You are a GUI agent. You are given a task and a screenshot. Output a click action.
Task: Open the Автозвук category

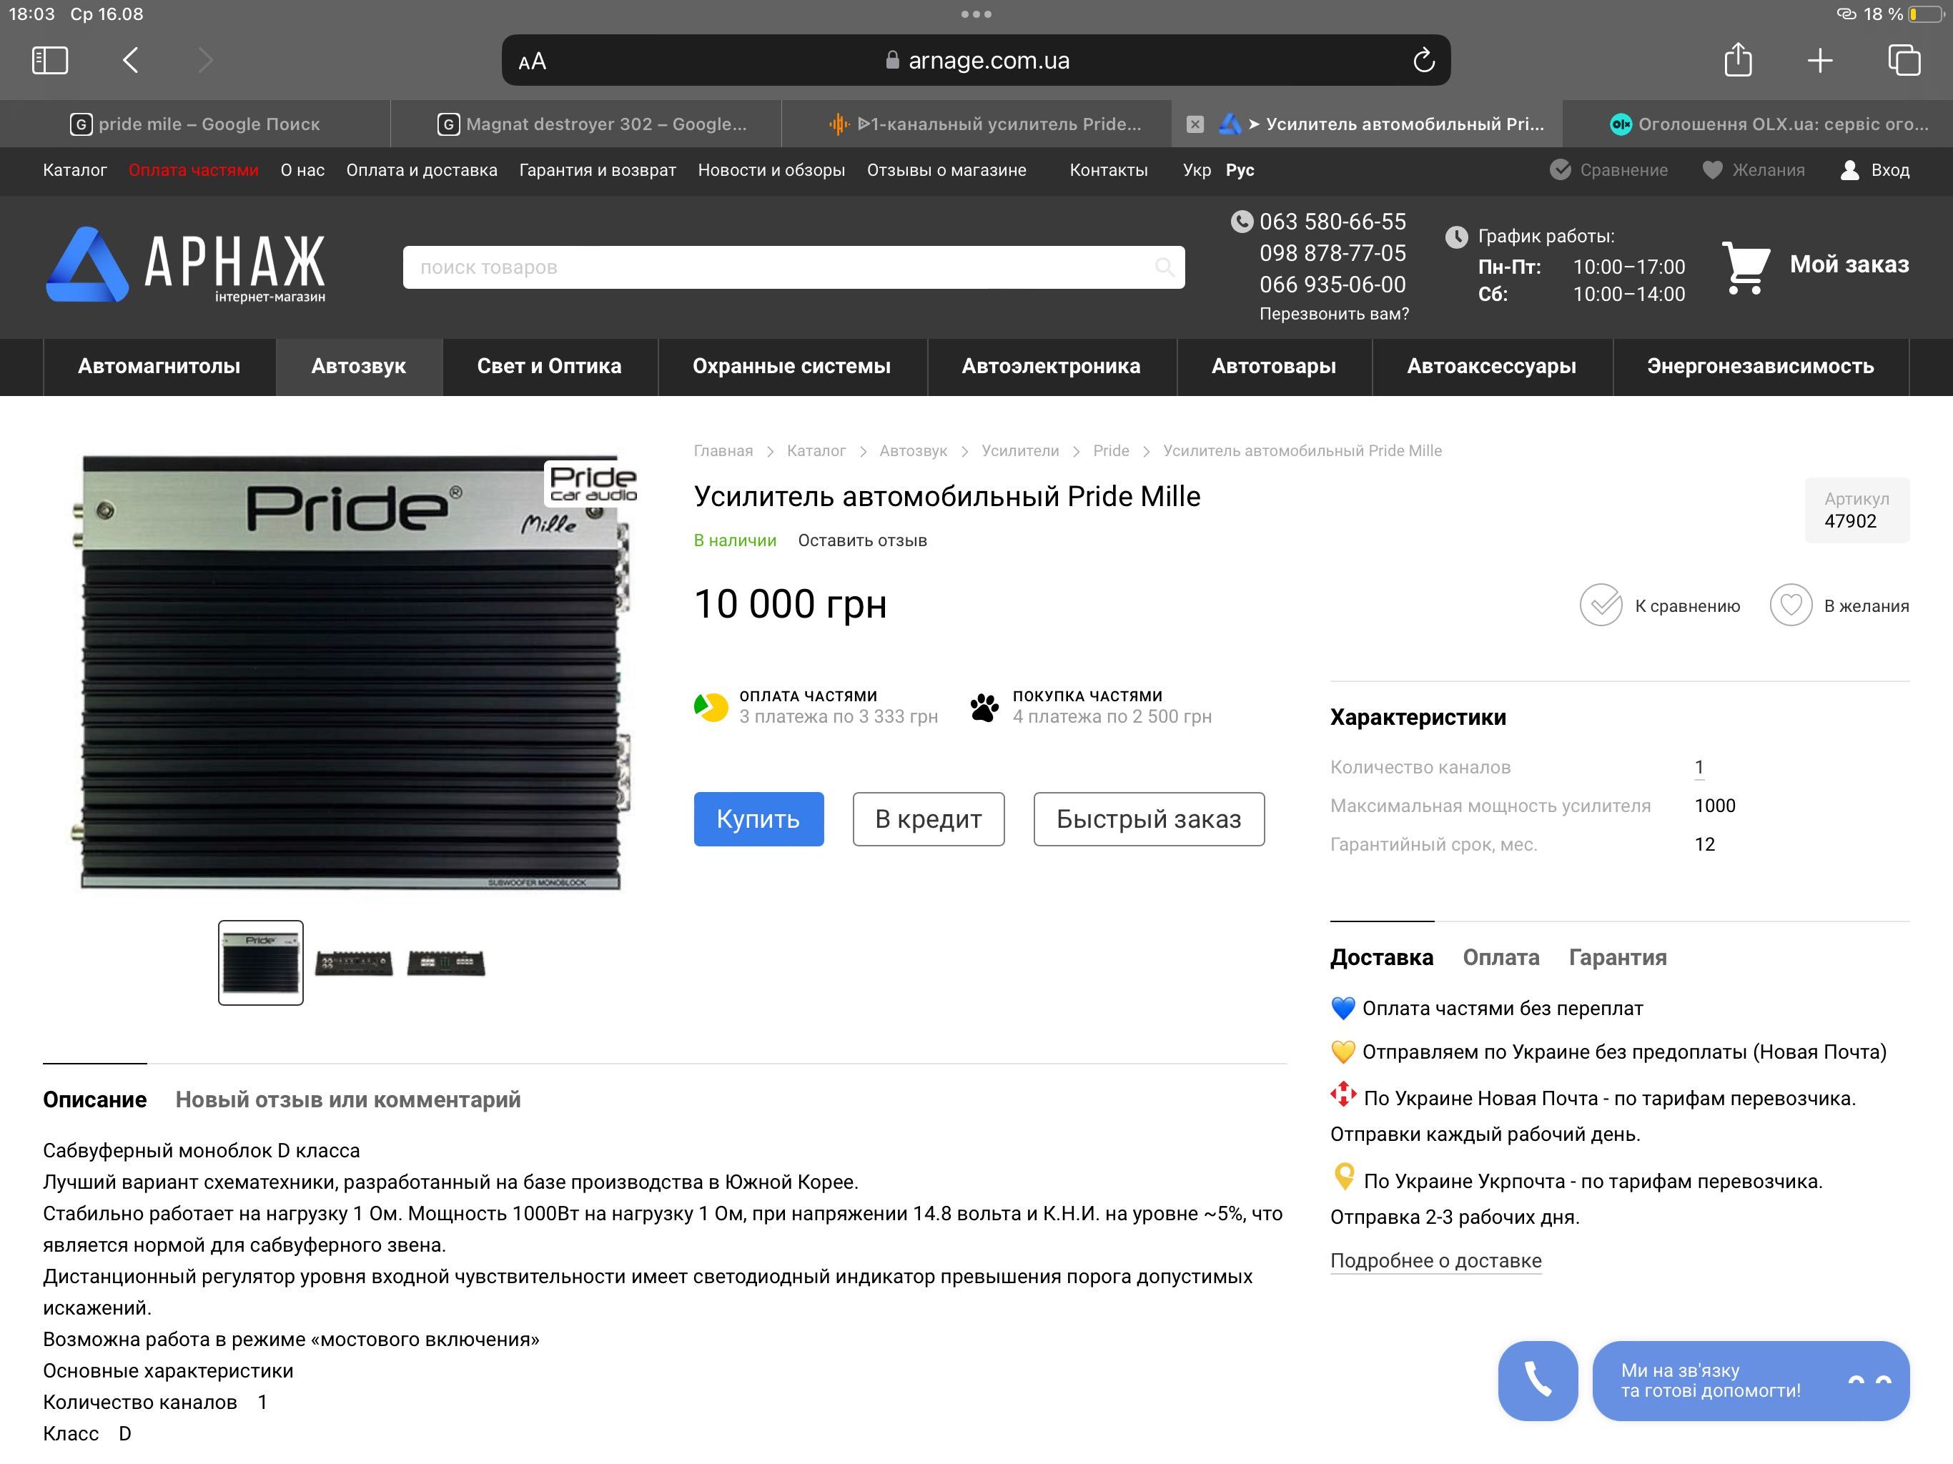[358, 367]
